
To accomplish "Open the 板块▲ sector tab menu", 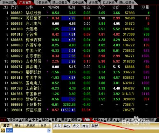I will (x=98, y=120).
